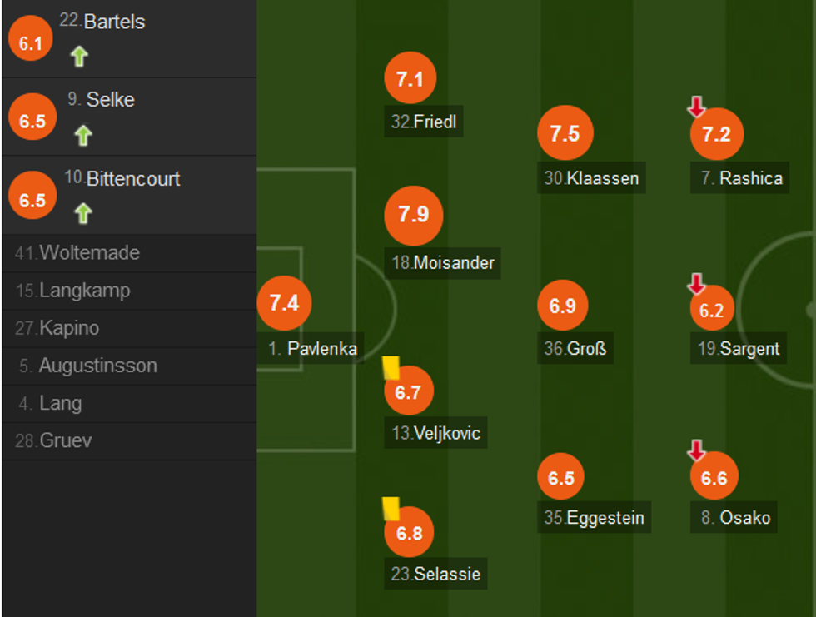Click Selke's green sub-in arrow

(82, 135)
